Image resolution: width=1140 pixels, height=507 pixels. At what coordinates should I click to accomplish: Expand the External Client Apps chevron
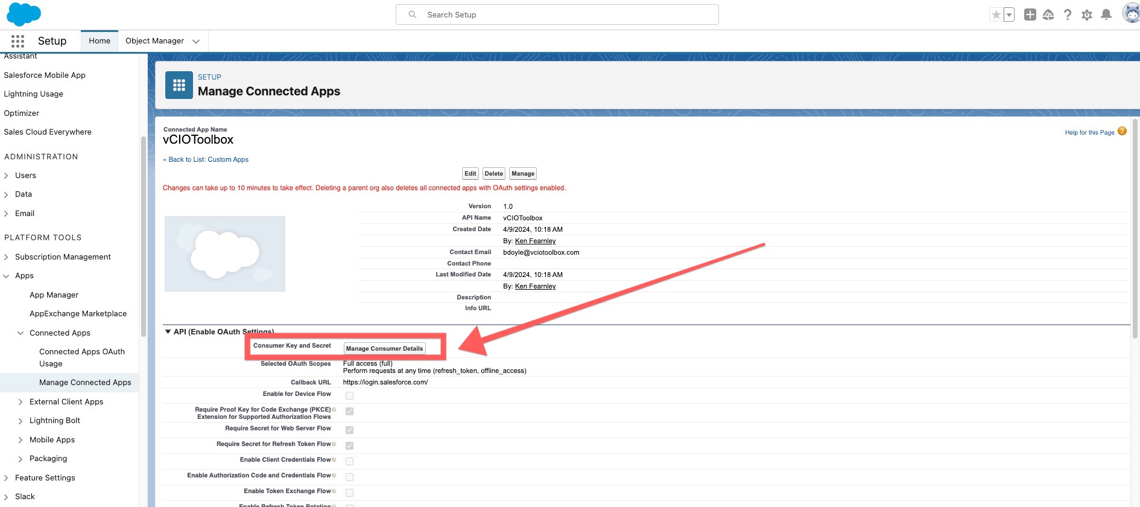[x=21, y=402]
